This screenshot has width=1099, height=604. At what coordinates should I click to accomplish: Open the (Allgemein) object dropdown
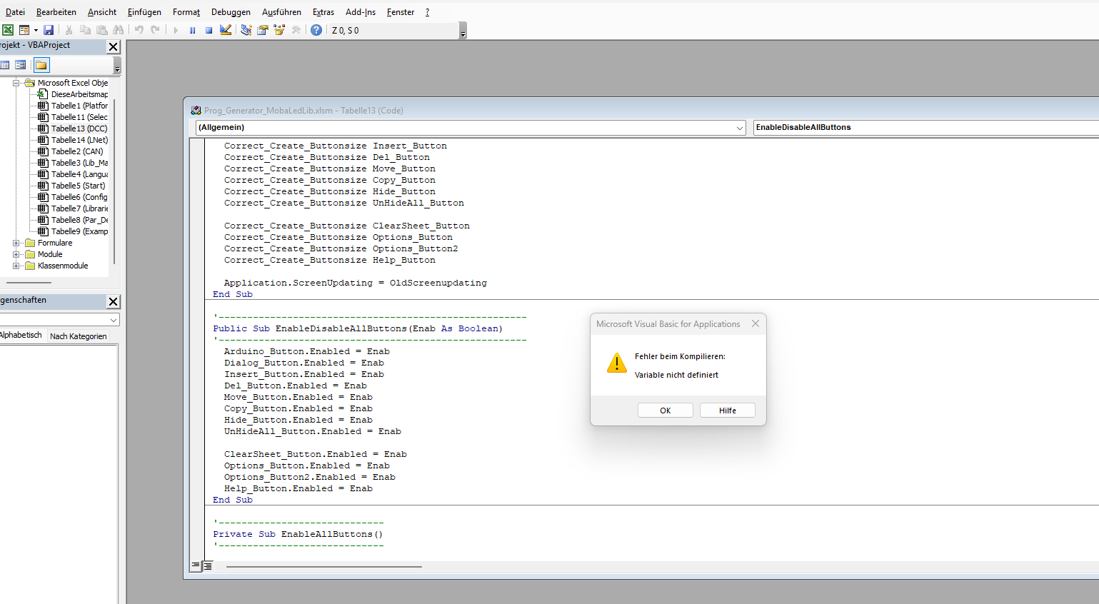(739, 128)
